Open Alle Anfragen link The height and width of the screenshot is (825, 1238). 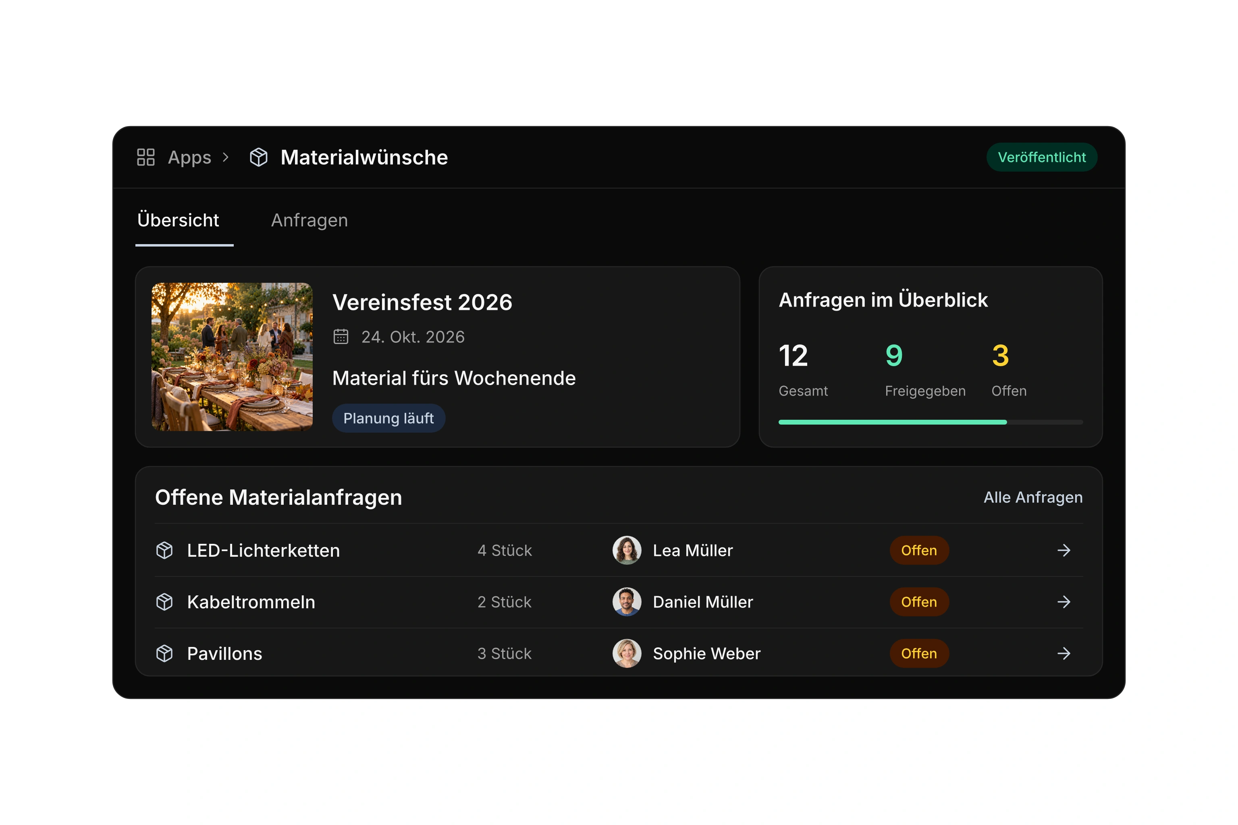[x=1033, y=497]
